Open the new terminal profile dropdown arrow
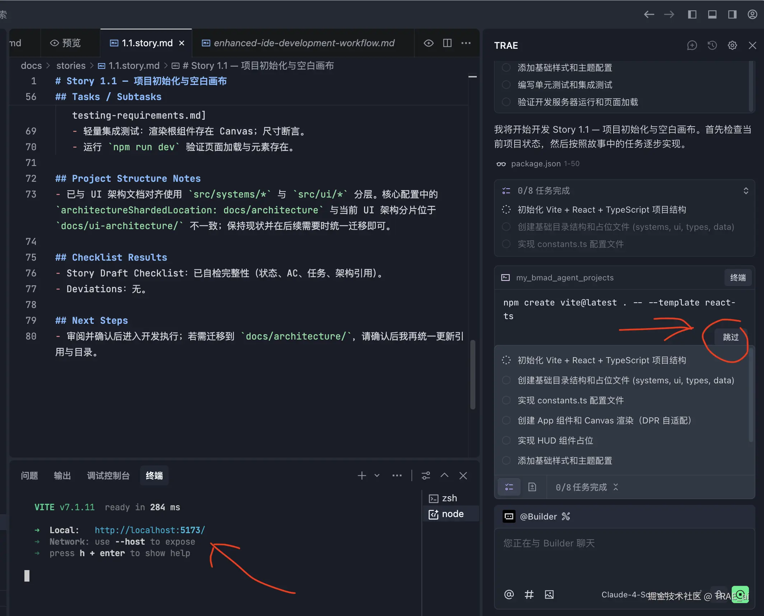The width and height of the screenshot is (764, 616). [377, 475]
